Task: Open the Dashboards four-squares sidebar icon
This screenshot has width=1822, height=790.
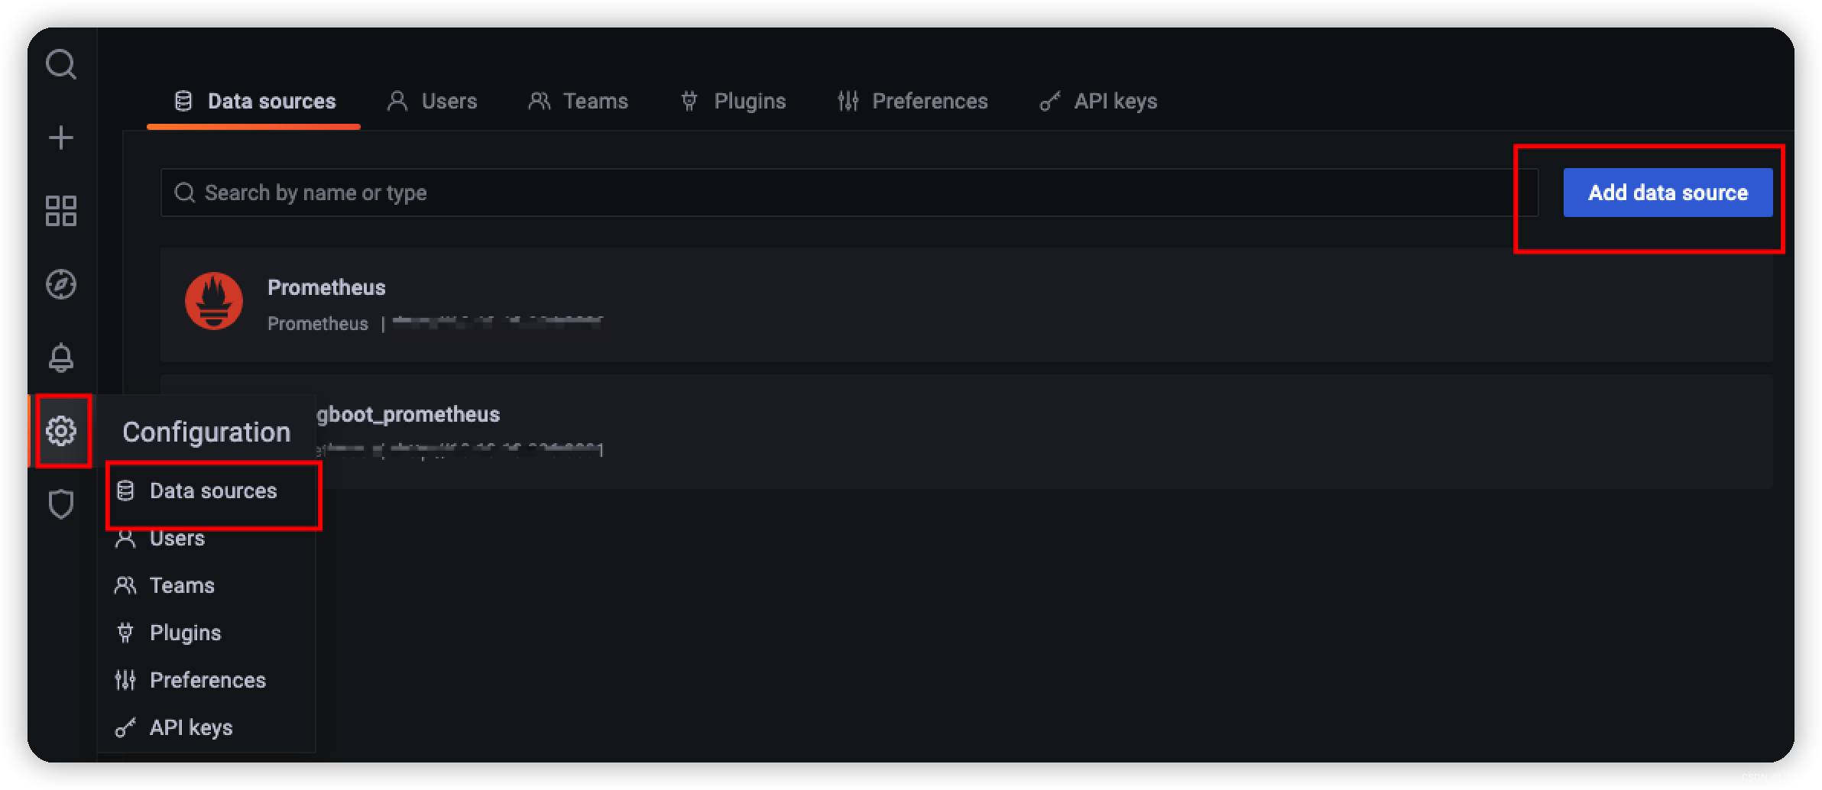Action: click(x=61, y=211)
